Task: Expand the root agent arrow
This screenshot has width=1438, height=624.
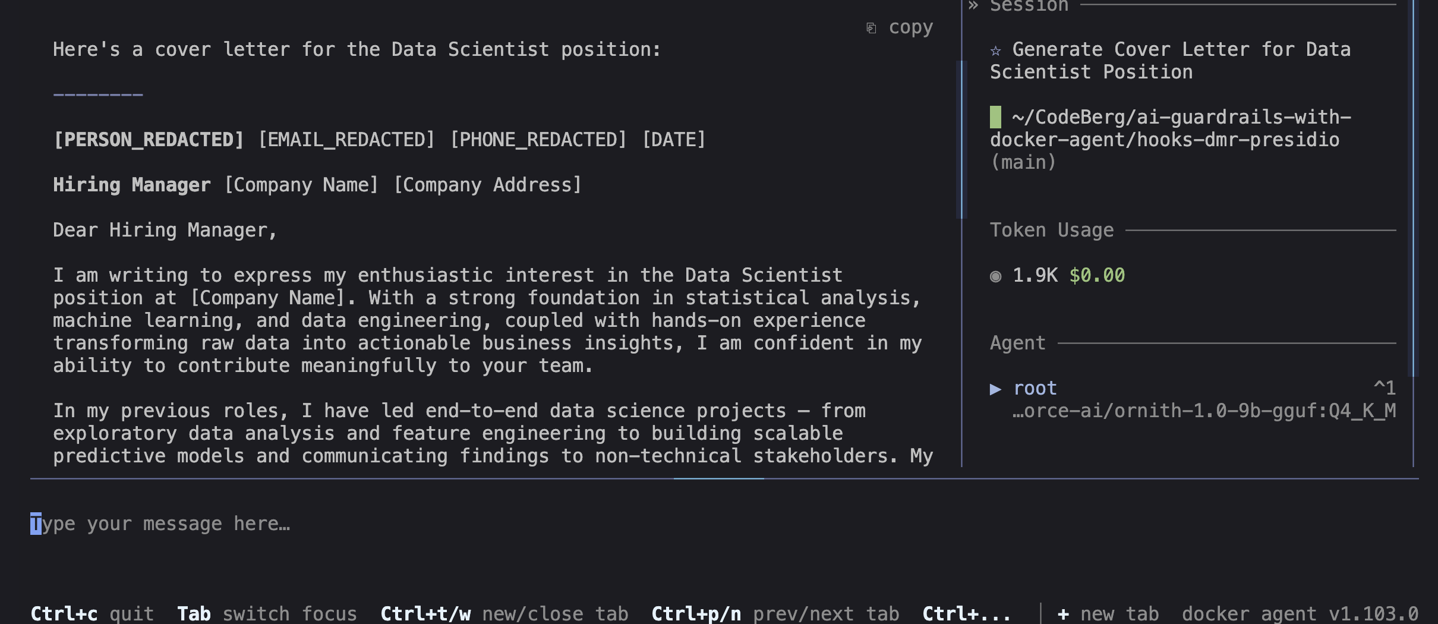Action: [996, 389]
